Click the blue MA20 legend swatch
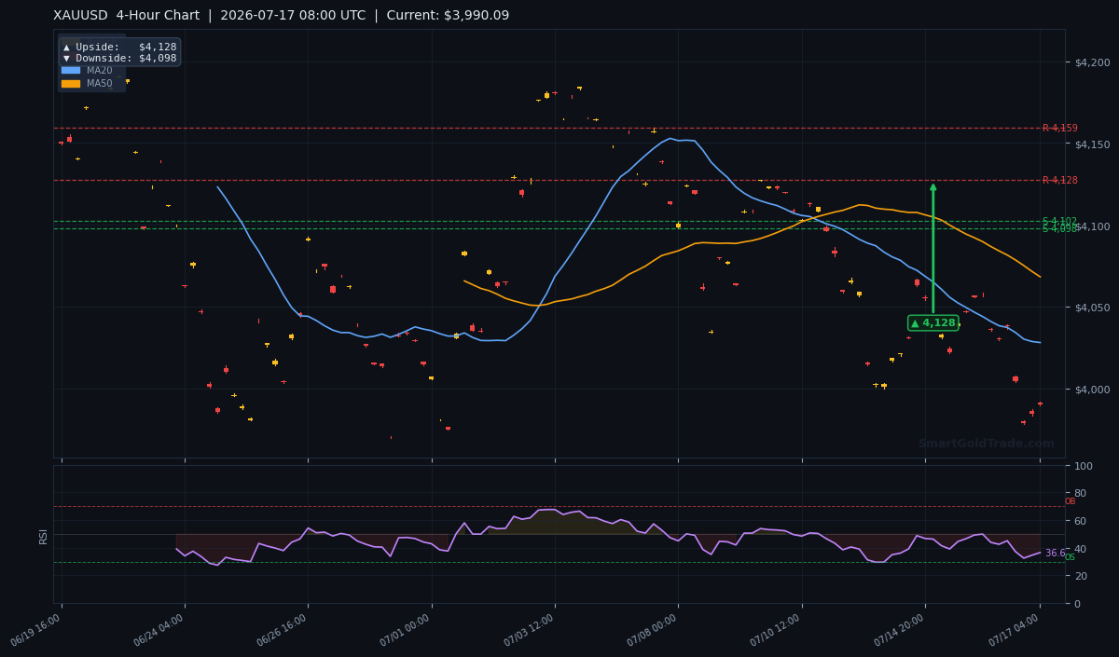 [x=71, y=70]
